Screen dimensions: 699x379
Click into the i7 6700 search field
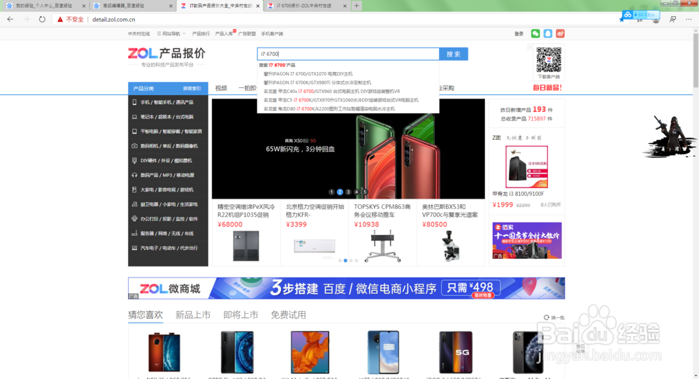(348, 54)
